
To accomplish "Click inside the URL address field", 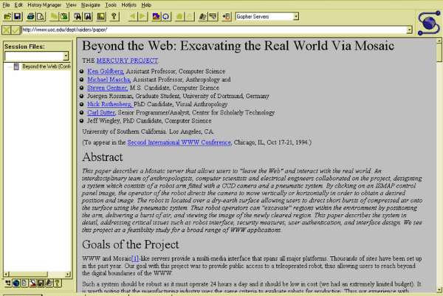I will 207,30.
